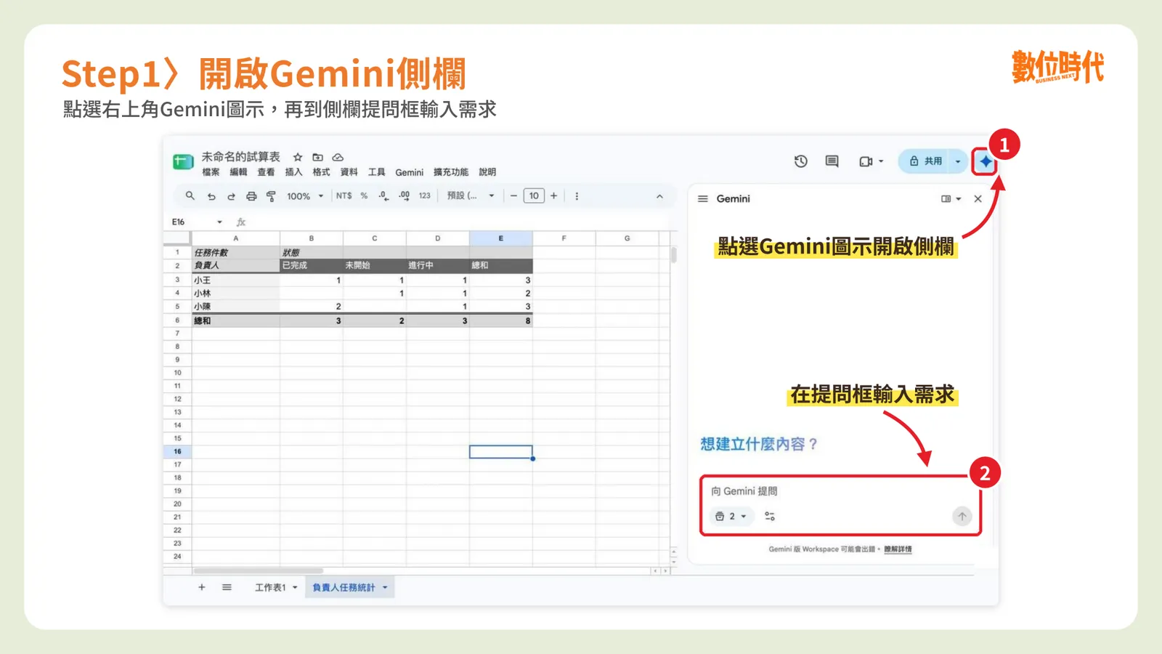Format cells as percent
The width and height of the screenshot is (1162, 654).
[x=364, y=196]
